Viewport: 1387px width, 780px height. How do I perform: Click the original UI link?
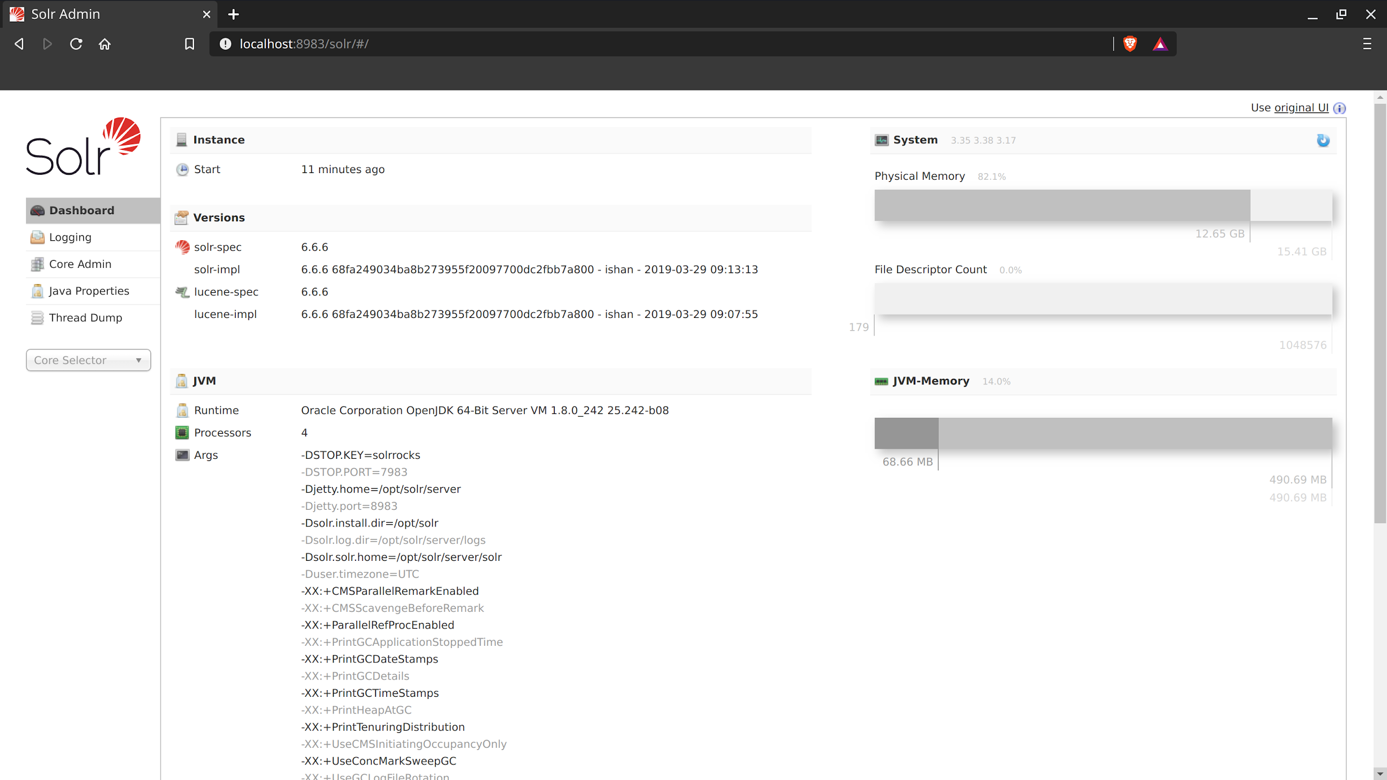[x=1301, y=108]
